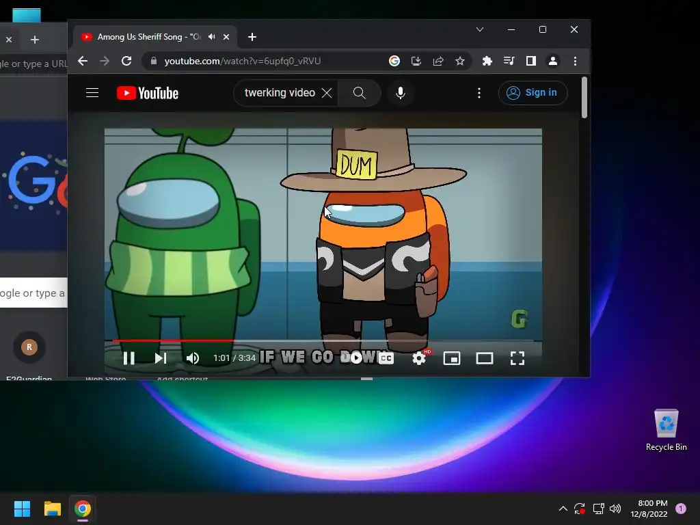
Task: Reload the YouTube page
Action: point(126,61)
